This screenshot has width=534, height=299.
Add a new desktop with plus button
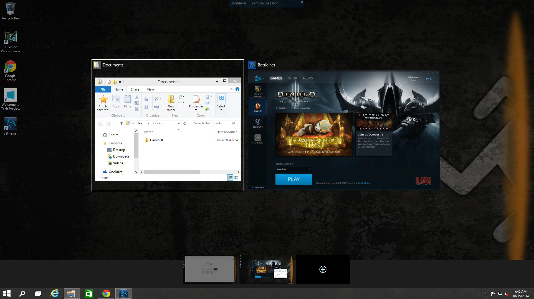pos(323,269)
